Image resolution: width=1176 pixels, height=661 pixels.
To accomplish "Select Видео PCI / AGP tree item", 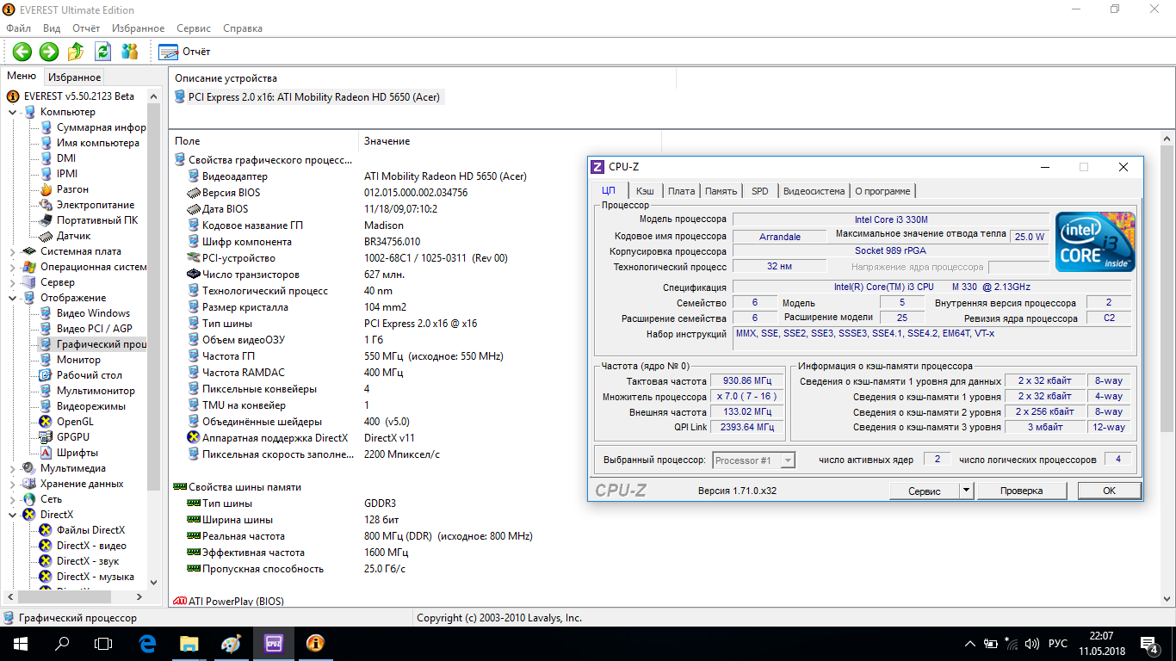I will [86, 329].
